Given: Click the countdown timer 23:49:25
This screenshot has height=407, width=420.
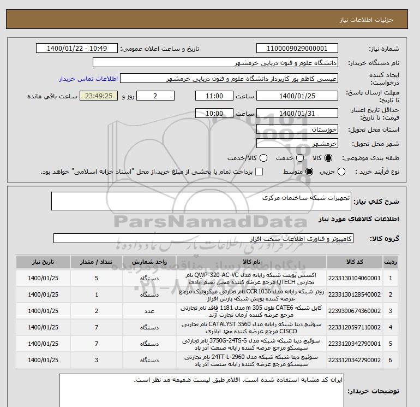Looking at the screenshot, I should 99,96.
